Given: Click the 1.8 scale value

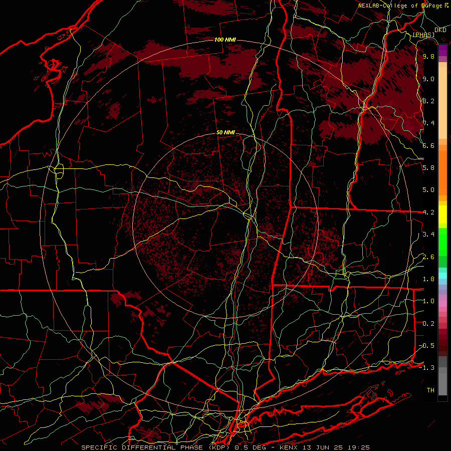Looking at the screenshot, I should [428, 279].
